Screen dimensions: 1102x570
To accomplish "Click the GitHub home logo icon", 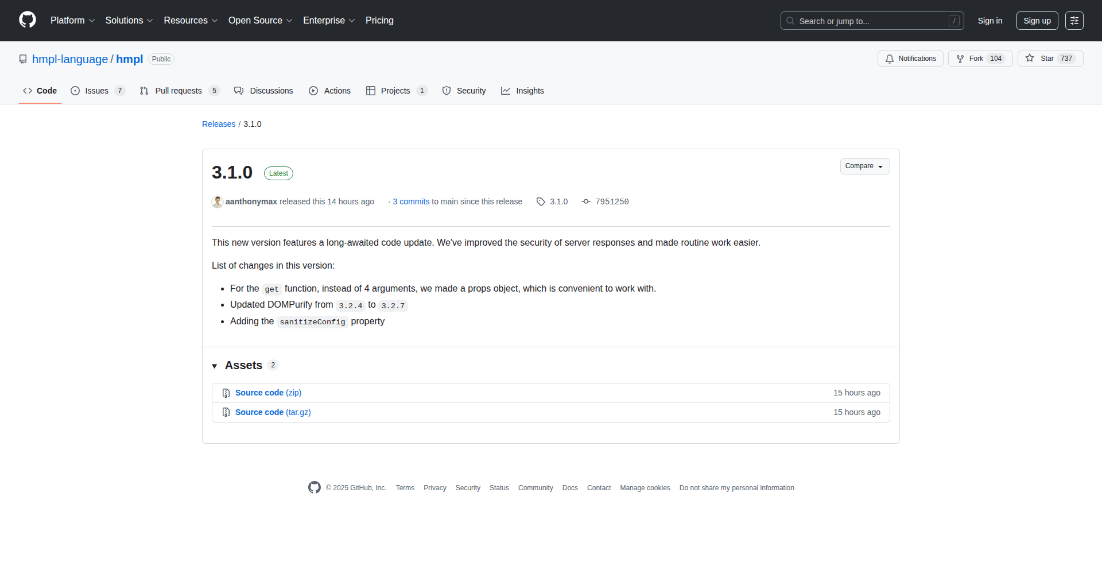I will pos(27,20).
